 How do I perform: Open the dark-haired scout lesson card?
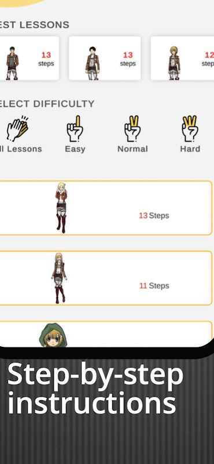click(x=29, y=59)
